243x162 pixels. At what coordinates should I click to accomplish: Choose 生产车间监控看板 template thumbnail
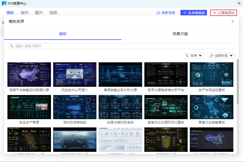coord(212,74)
